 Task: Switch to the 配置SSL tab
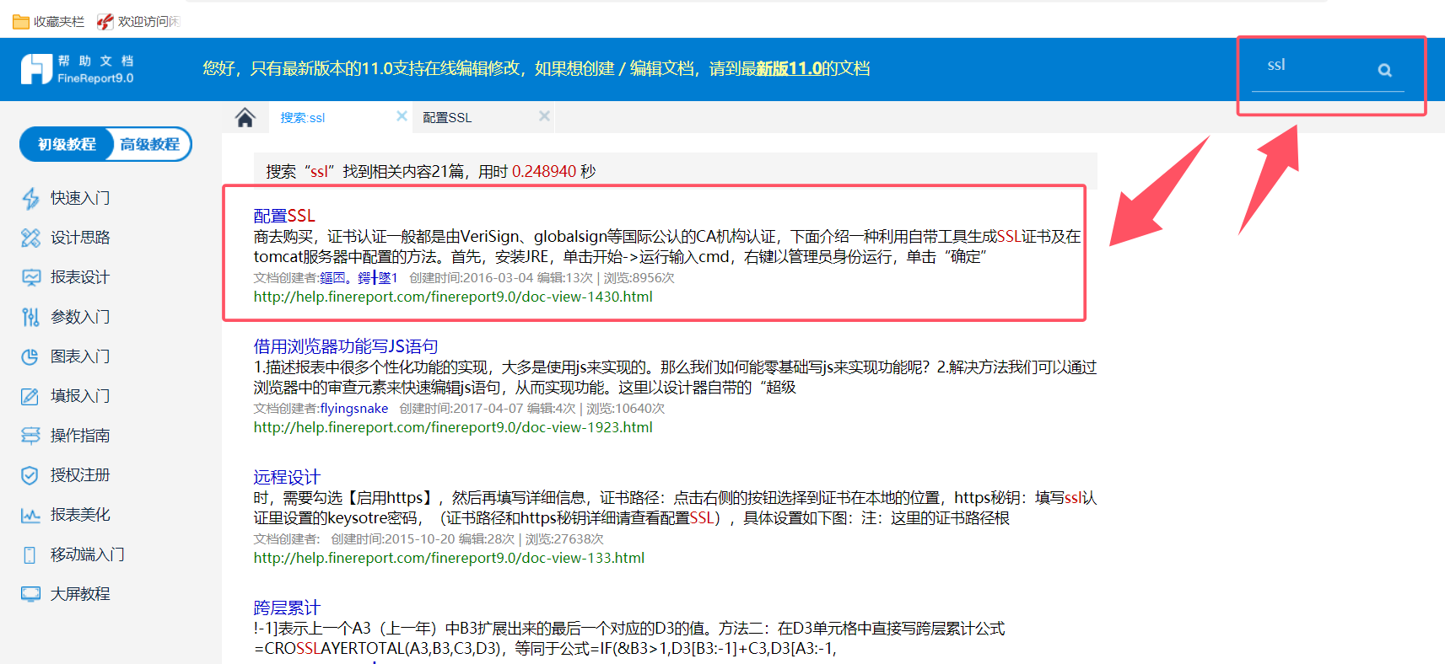point(447,117)
